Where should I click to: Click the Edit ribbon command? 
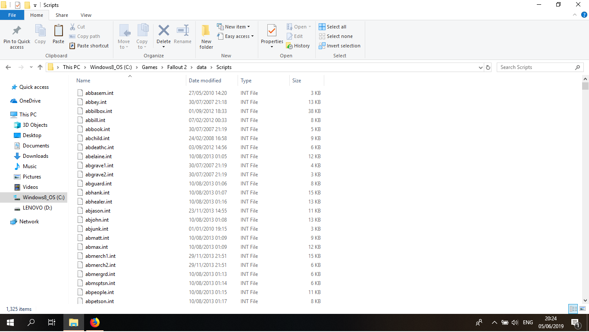[x=295, y=36]
